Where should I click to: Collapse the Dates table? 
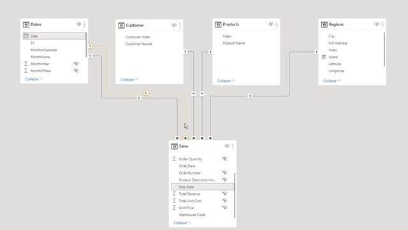click(34, 79)
